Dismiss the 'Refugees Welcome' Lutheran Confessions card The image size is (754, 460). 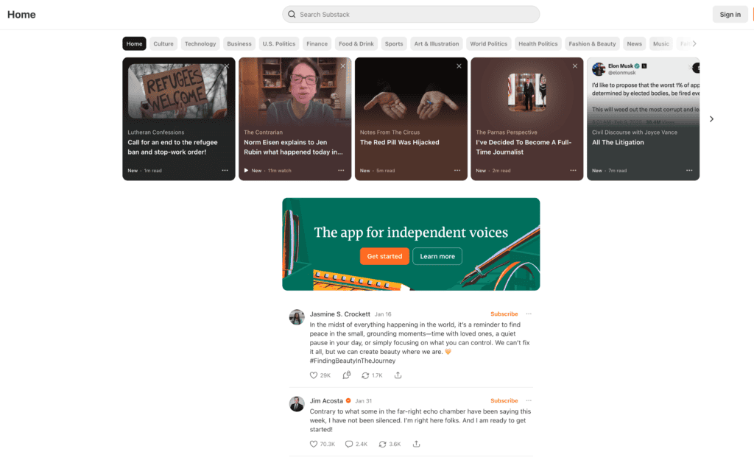click(x=227, y=66)
